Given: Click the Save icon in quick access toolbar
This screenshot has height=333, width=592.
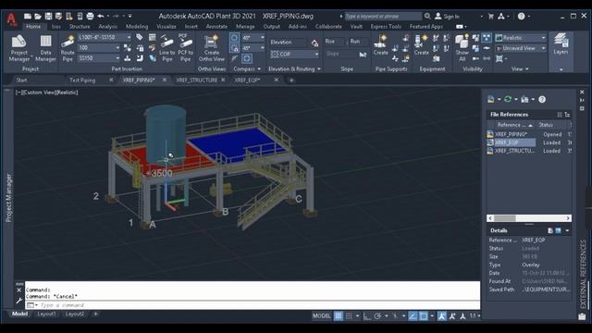Looking at the screenshot, I should [48, 17].
